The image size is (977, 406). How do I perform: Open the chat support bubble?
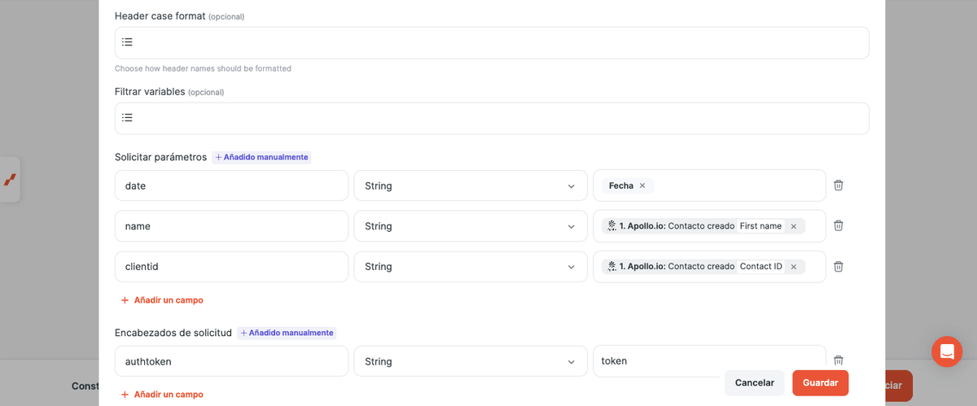pyautogui.click(x=947, y=351)
